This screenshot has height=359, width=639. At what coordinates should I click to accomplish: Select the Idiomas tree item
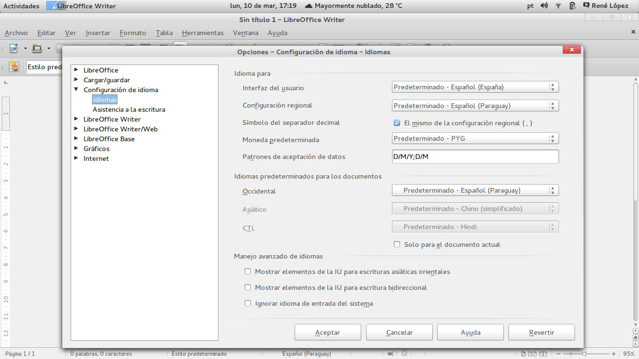(105, 100)
